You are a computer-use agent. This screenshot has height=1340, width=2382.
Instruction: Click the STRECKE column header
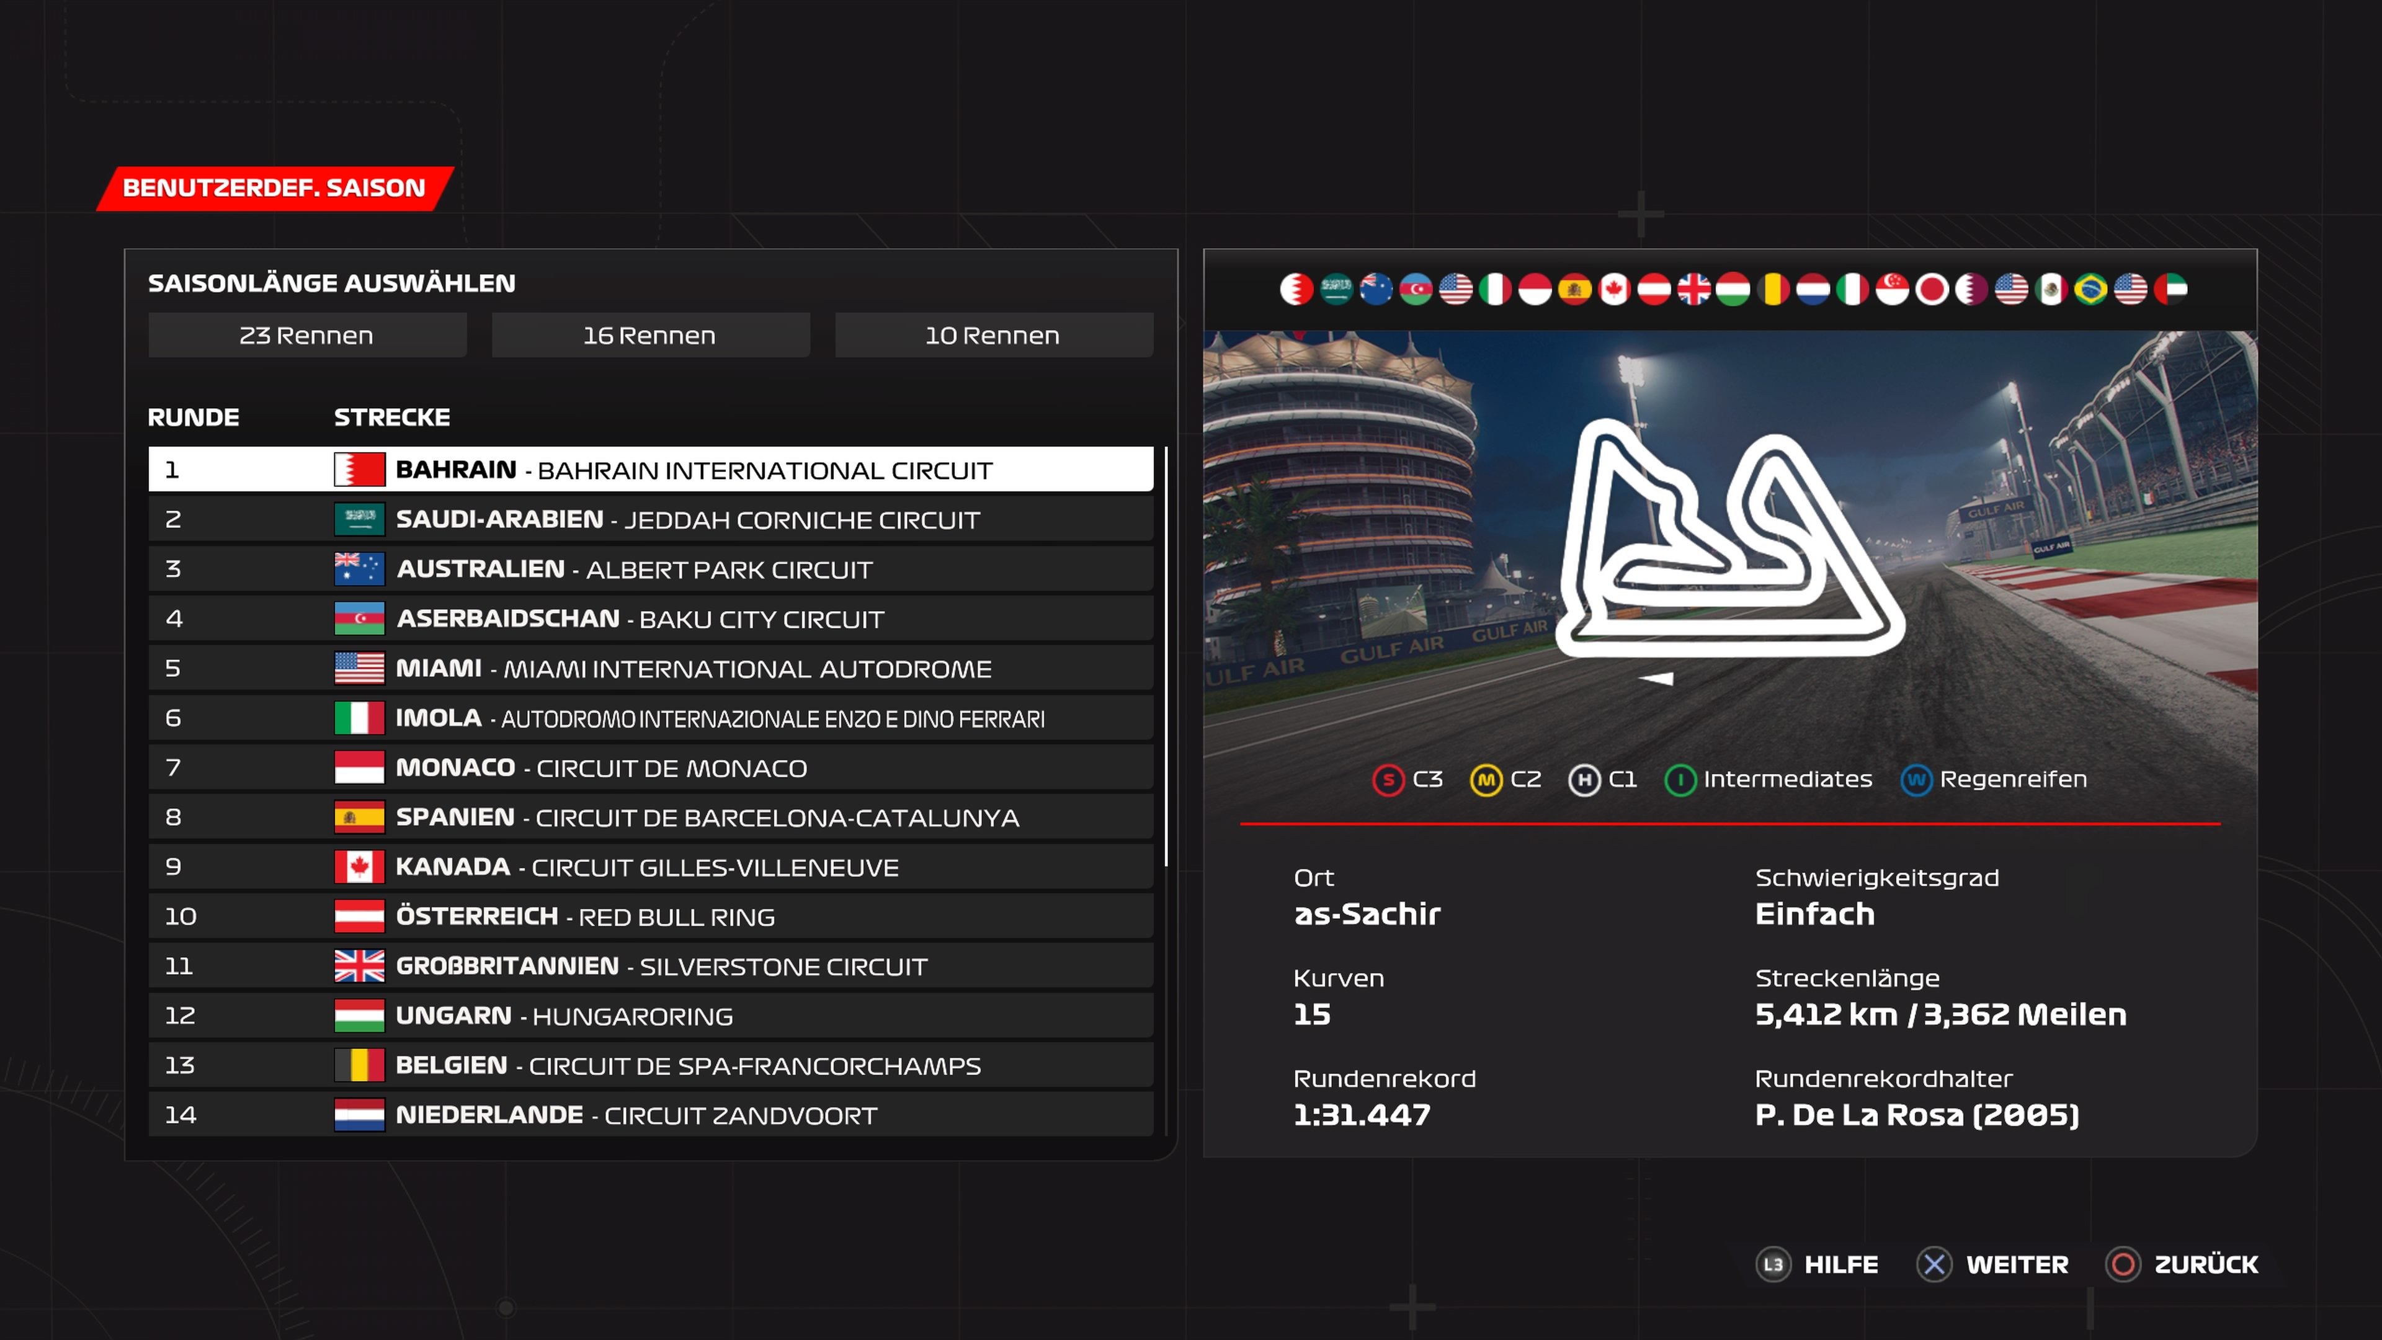click(x=392, y=417)
